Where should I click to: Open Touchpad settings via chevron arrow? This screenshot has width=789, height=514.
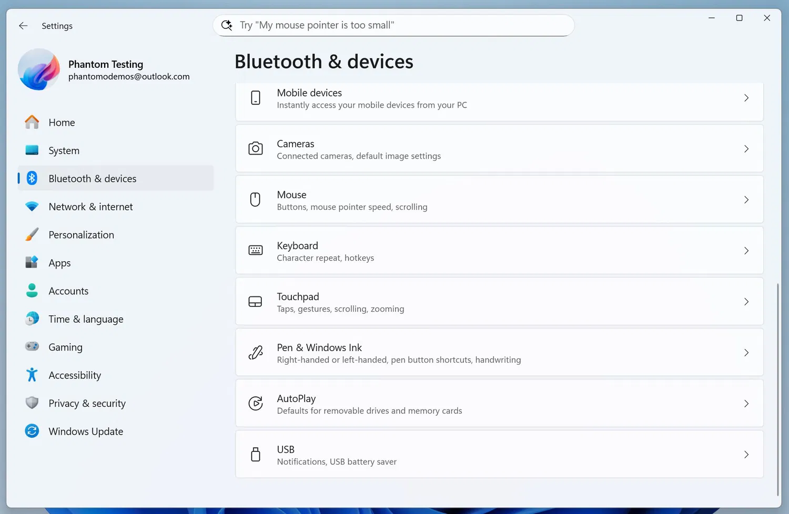click(746, 302)
